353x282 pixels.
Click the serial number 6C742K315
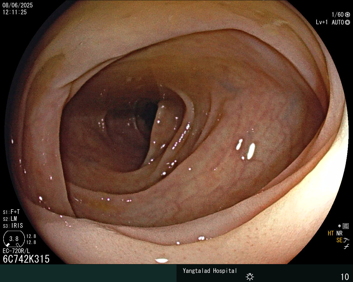[x=26, y=259]
